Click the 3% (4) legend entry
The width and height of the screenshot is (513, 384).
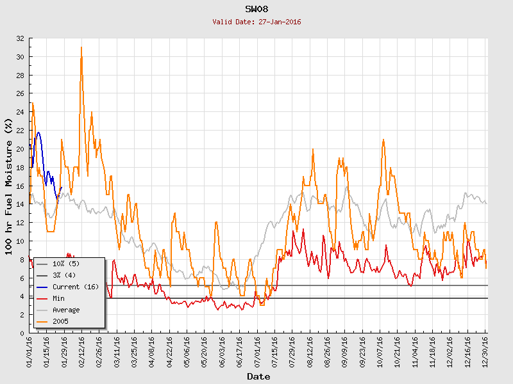pos(64,275)
